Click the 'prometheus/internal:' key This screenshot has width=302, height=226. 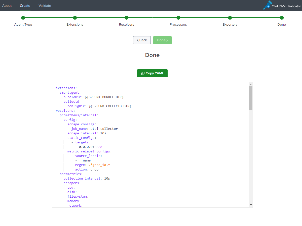pos(79,115)
